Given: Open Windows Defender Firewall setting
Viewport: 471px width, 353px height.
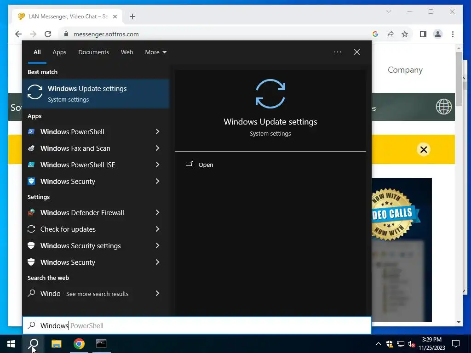Looking at the screenshot, I should pos(82,213).
